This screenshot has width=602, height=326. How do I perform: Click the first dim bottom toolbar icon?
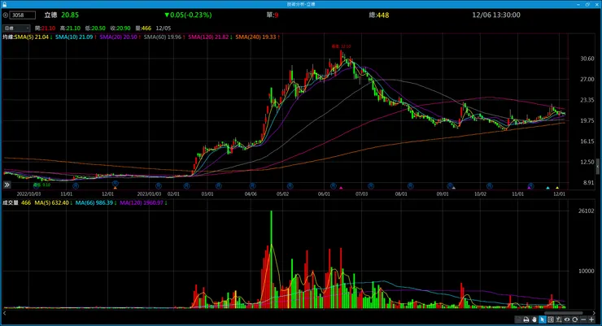[518, 319]
